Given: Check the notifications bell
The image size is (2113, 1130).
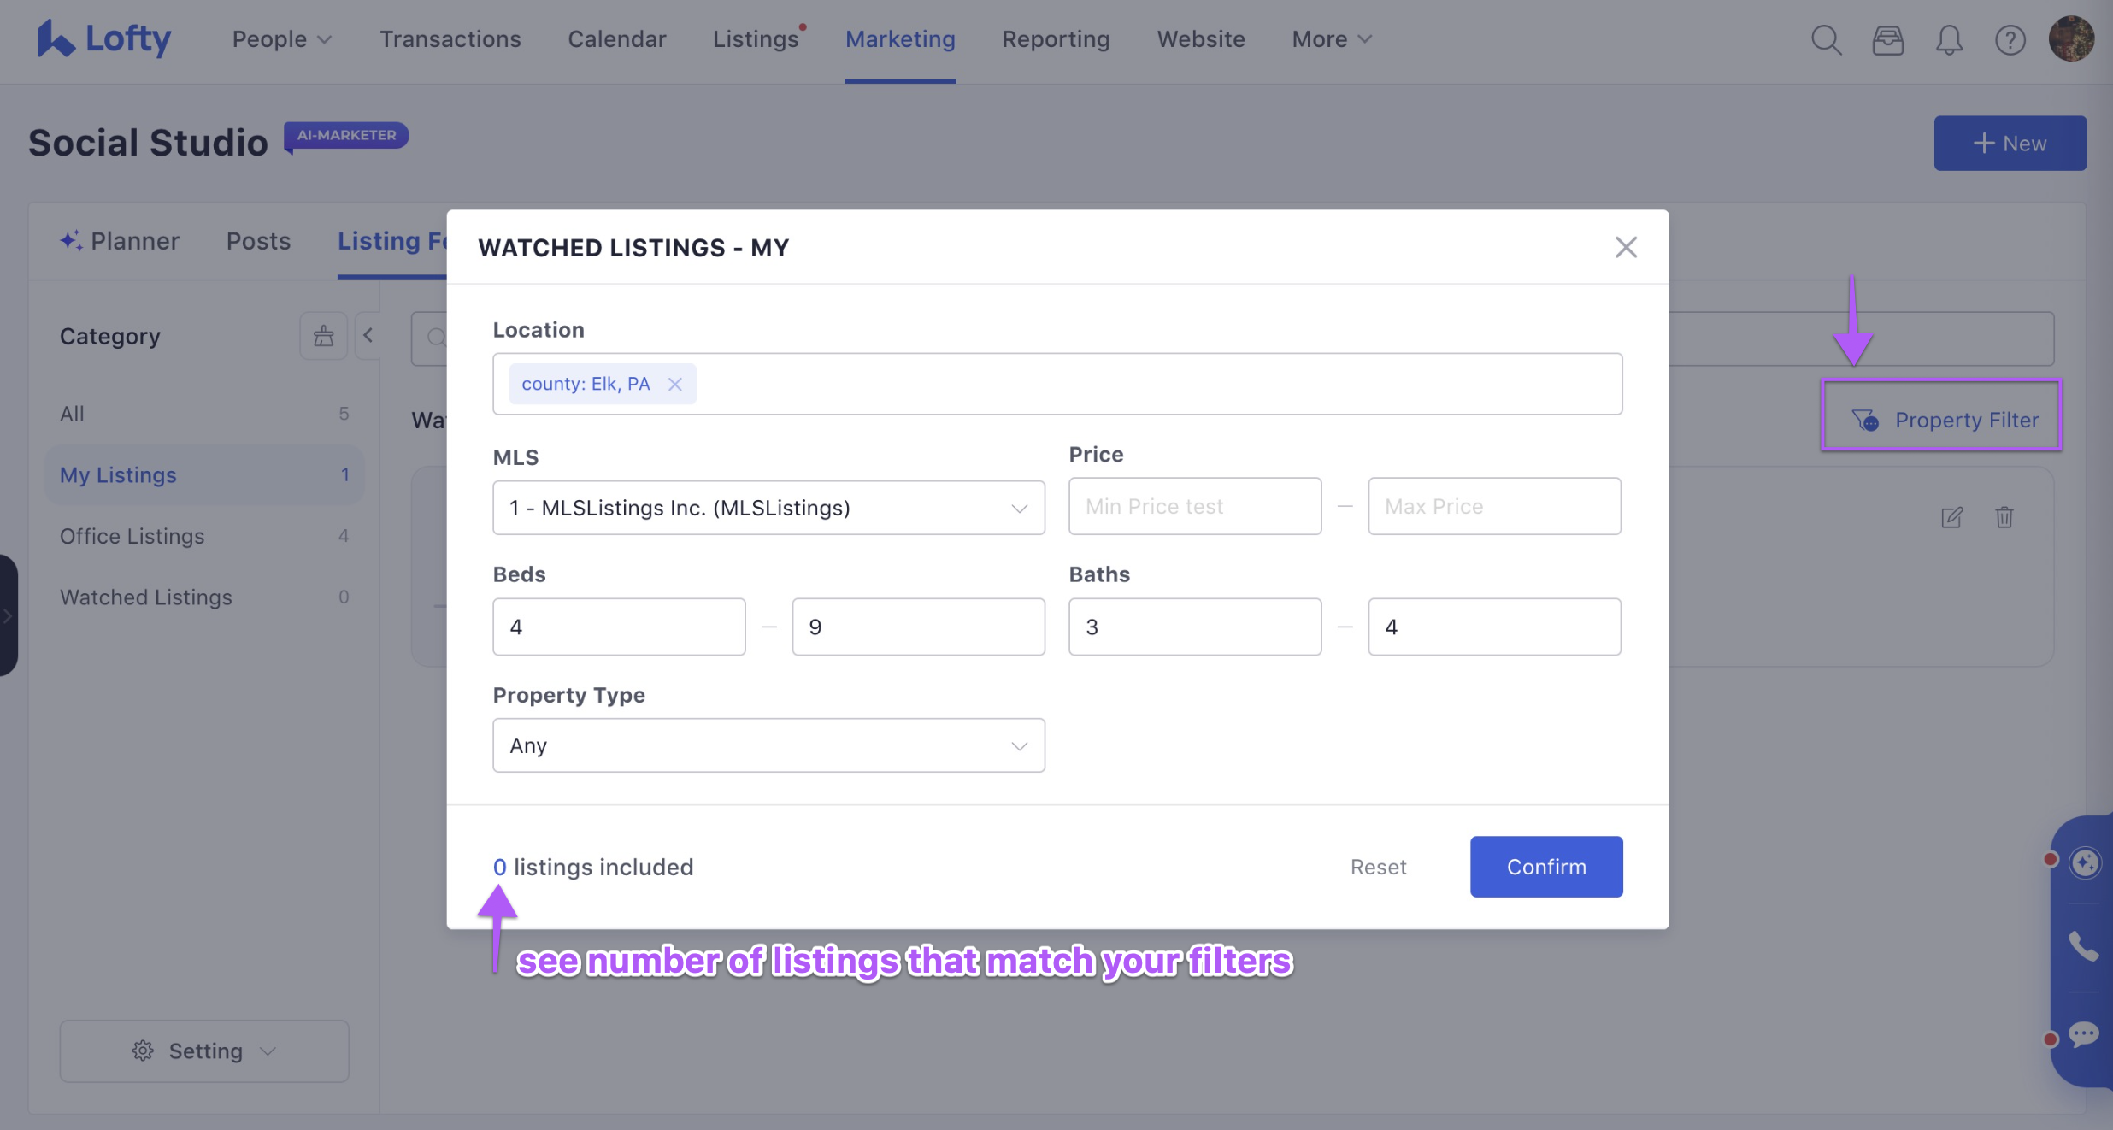Looking at the screenshot, I should pyautogui.click(x=1950, y=39).
